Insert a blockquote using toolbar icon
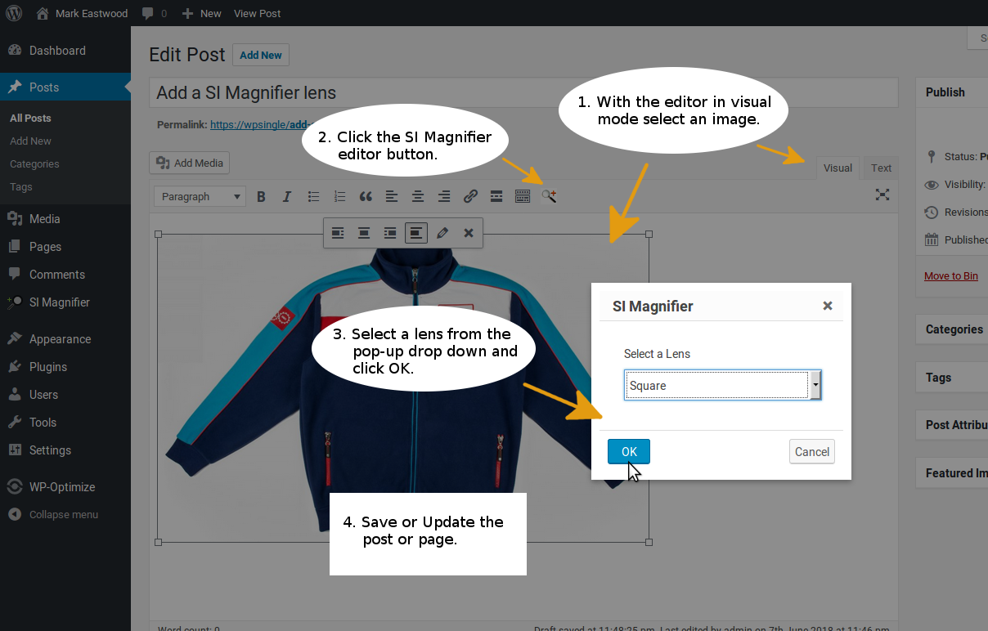The image size is (988, 631). click(366, 196)
